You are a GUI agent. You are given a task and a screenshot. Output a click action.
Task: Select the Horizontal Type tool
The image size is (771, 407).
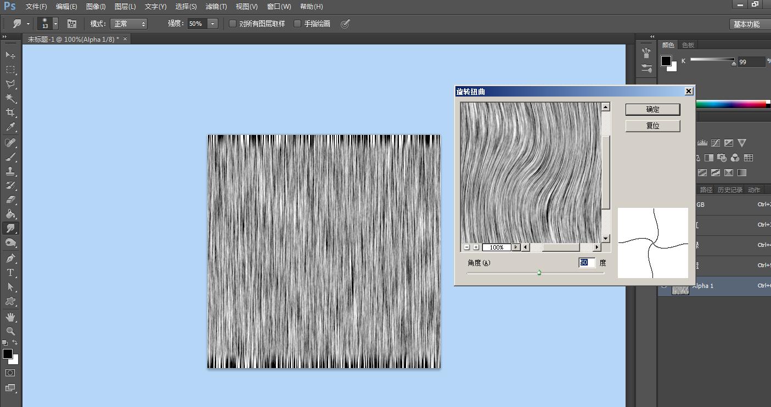point(10,273)
